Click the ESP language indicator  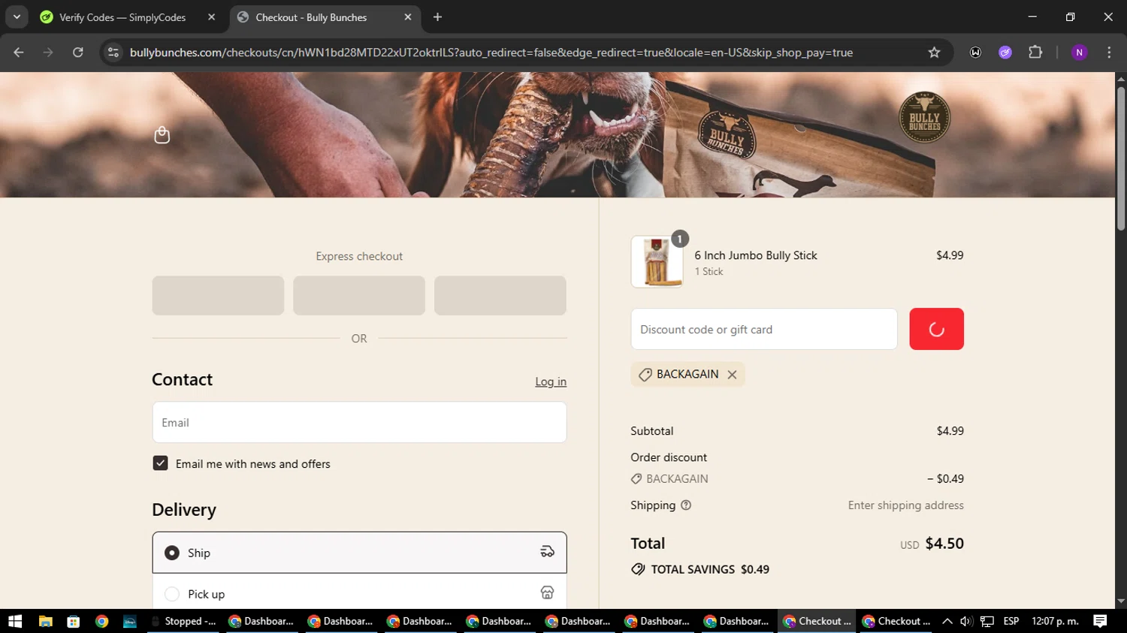(1011, 621)
